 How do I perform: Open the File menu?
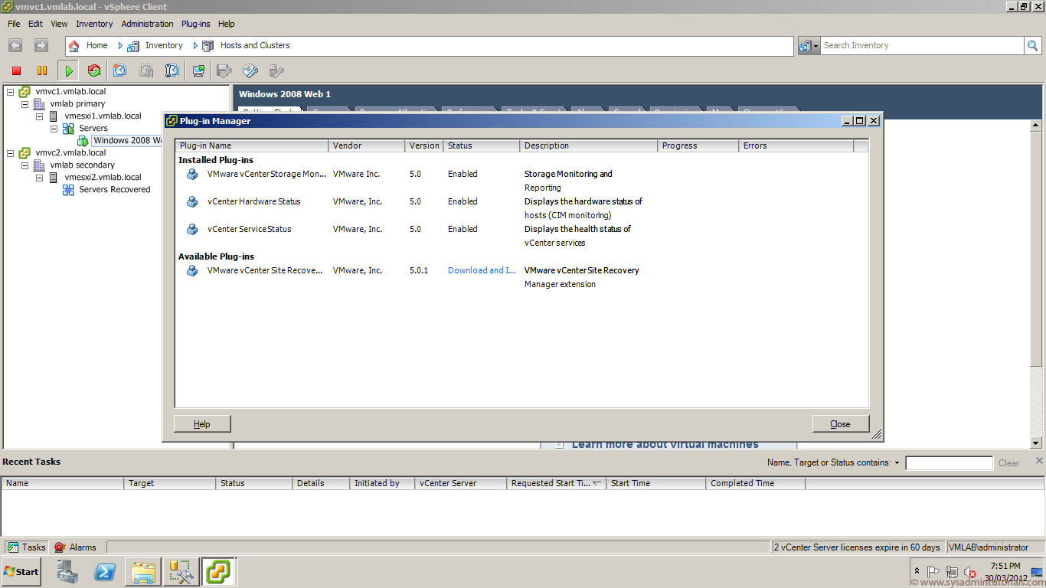tap(14, 24)
